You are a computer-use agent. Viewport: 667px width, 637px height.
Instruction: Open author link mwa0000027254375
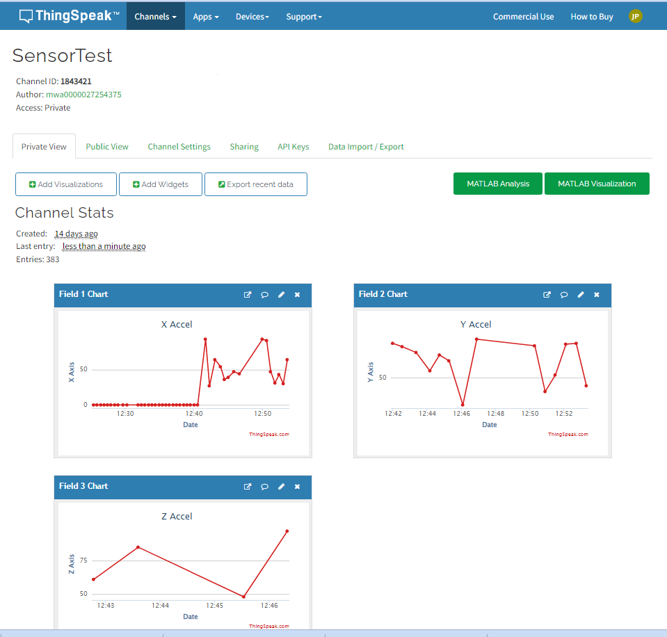(83, 95)
